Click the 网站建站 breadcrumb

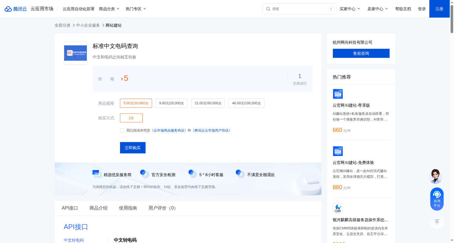coord(113,25)
